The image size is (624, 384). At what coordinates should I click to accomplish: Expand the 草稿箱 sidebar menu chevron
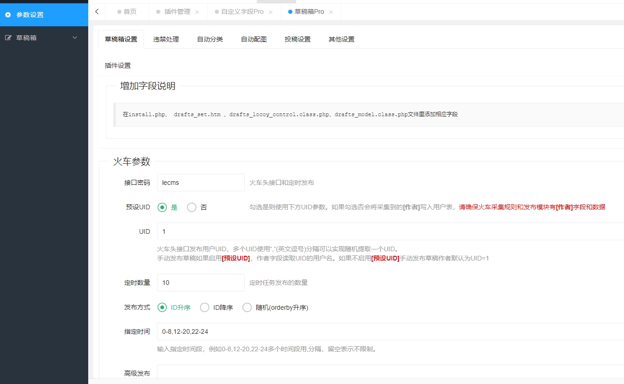click(75, 38)
